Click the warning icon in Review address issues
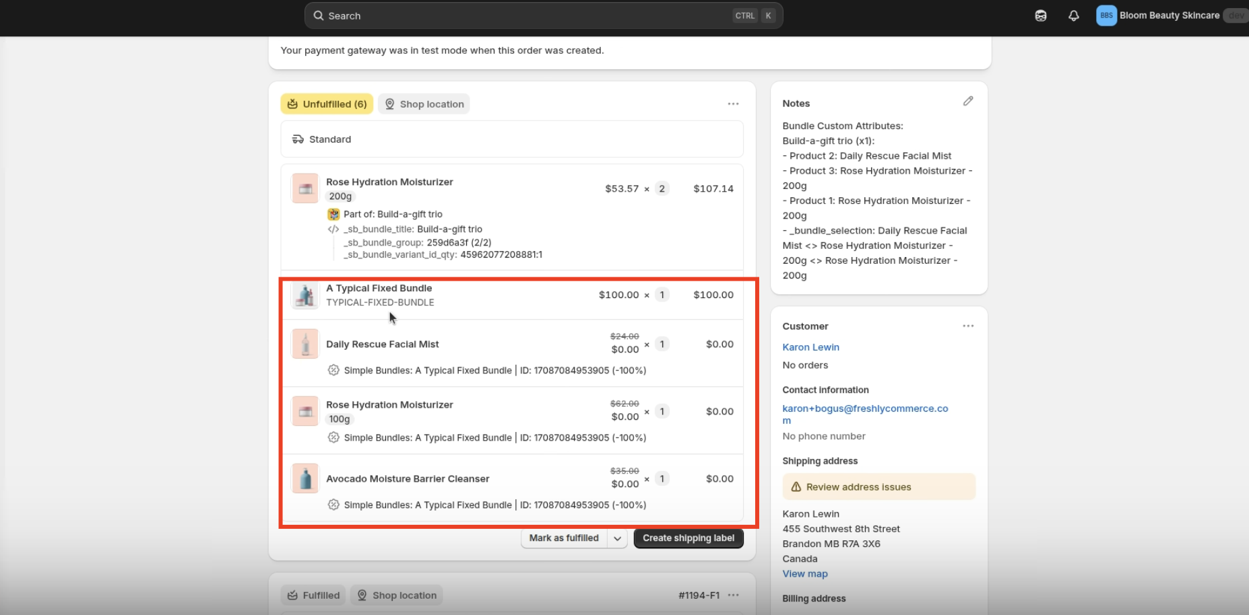This screenshot has height=615, width=1249. pos(796,486)
